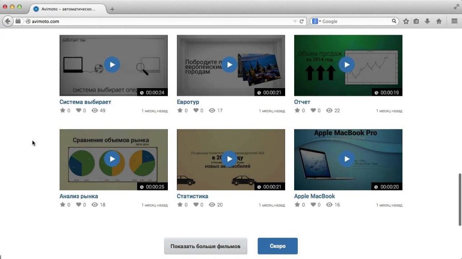Open a new tab with the plus button

pyautogui.click(x=112, y=9)
